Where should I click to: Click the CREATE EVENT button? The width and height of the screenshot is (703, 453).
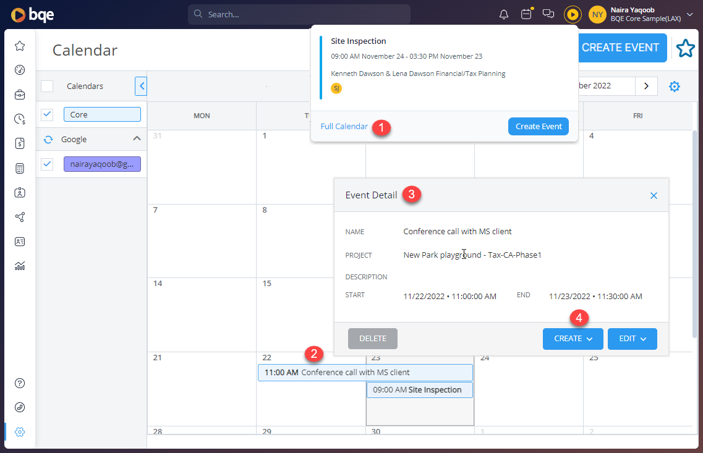tap(621, 48)
